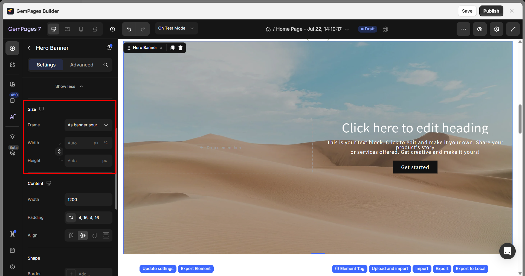Open the padding link options icon
The width and height of the screenshot is (525, 276).
[x=71, y=218]
